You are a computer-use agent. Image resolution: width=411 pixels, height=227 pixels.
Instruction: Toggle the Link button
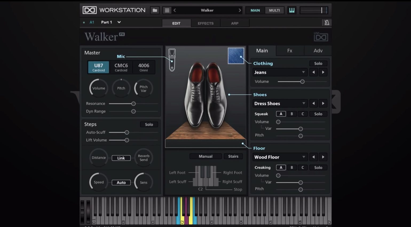[x=121, y=158]
